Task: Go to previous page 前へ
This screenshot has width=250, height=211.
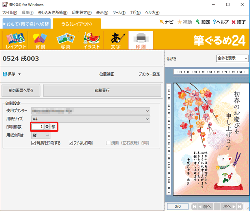Action: [205, 207]
